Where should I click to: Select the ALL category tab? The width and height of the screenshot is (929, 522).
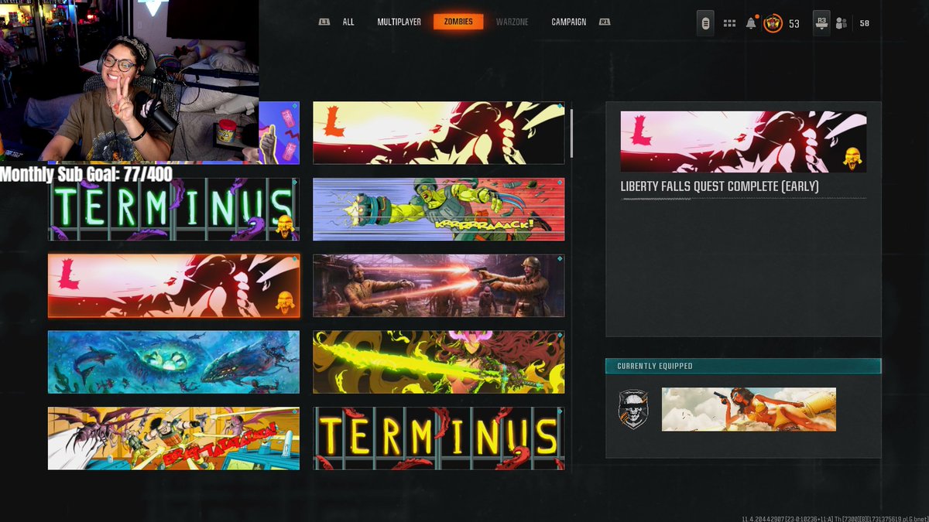pos(348,22)
